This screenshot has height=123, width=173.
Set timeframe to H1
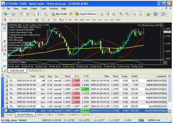pyautogui.click(x=94, y=20)
